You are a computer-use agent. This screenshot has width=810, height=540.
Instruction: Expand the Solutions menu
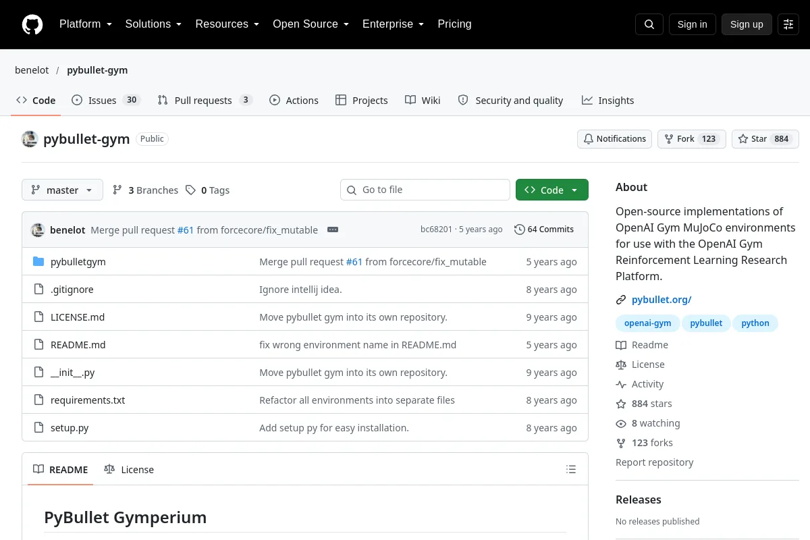tap(153, 24)
